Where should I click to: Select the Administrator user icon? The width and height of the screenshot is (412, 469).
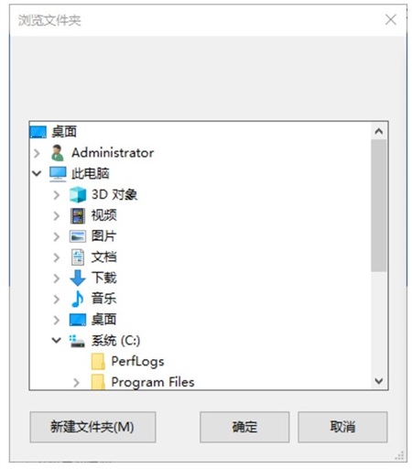pyautogui.click(x=58, y=153)
